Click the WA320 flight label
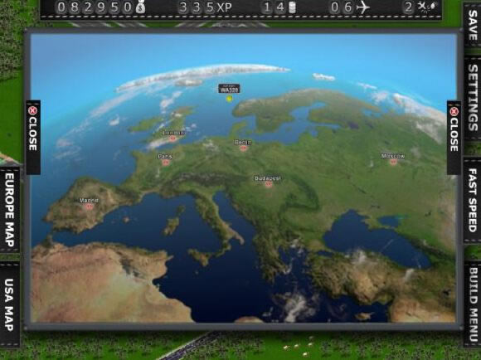481x360 pixels. coord(229,89)
